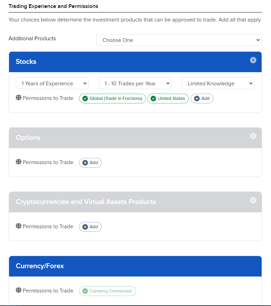Open the Limited Knowledge dropdown
The image size is (271, 306).
point(218,83)
